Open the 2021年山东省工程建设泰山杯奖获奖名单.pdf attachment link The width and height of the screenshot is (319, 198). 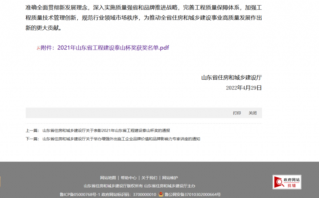point(113,48)
